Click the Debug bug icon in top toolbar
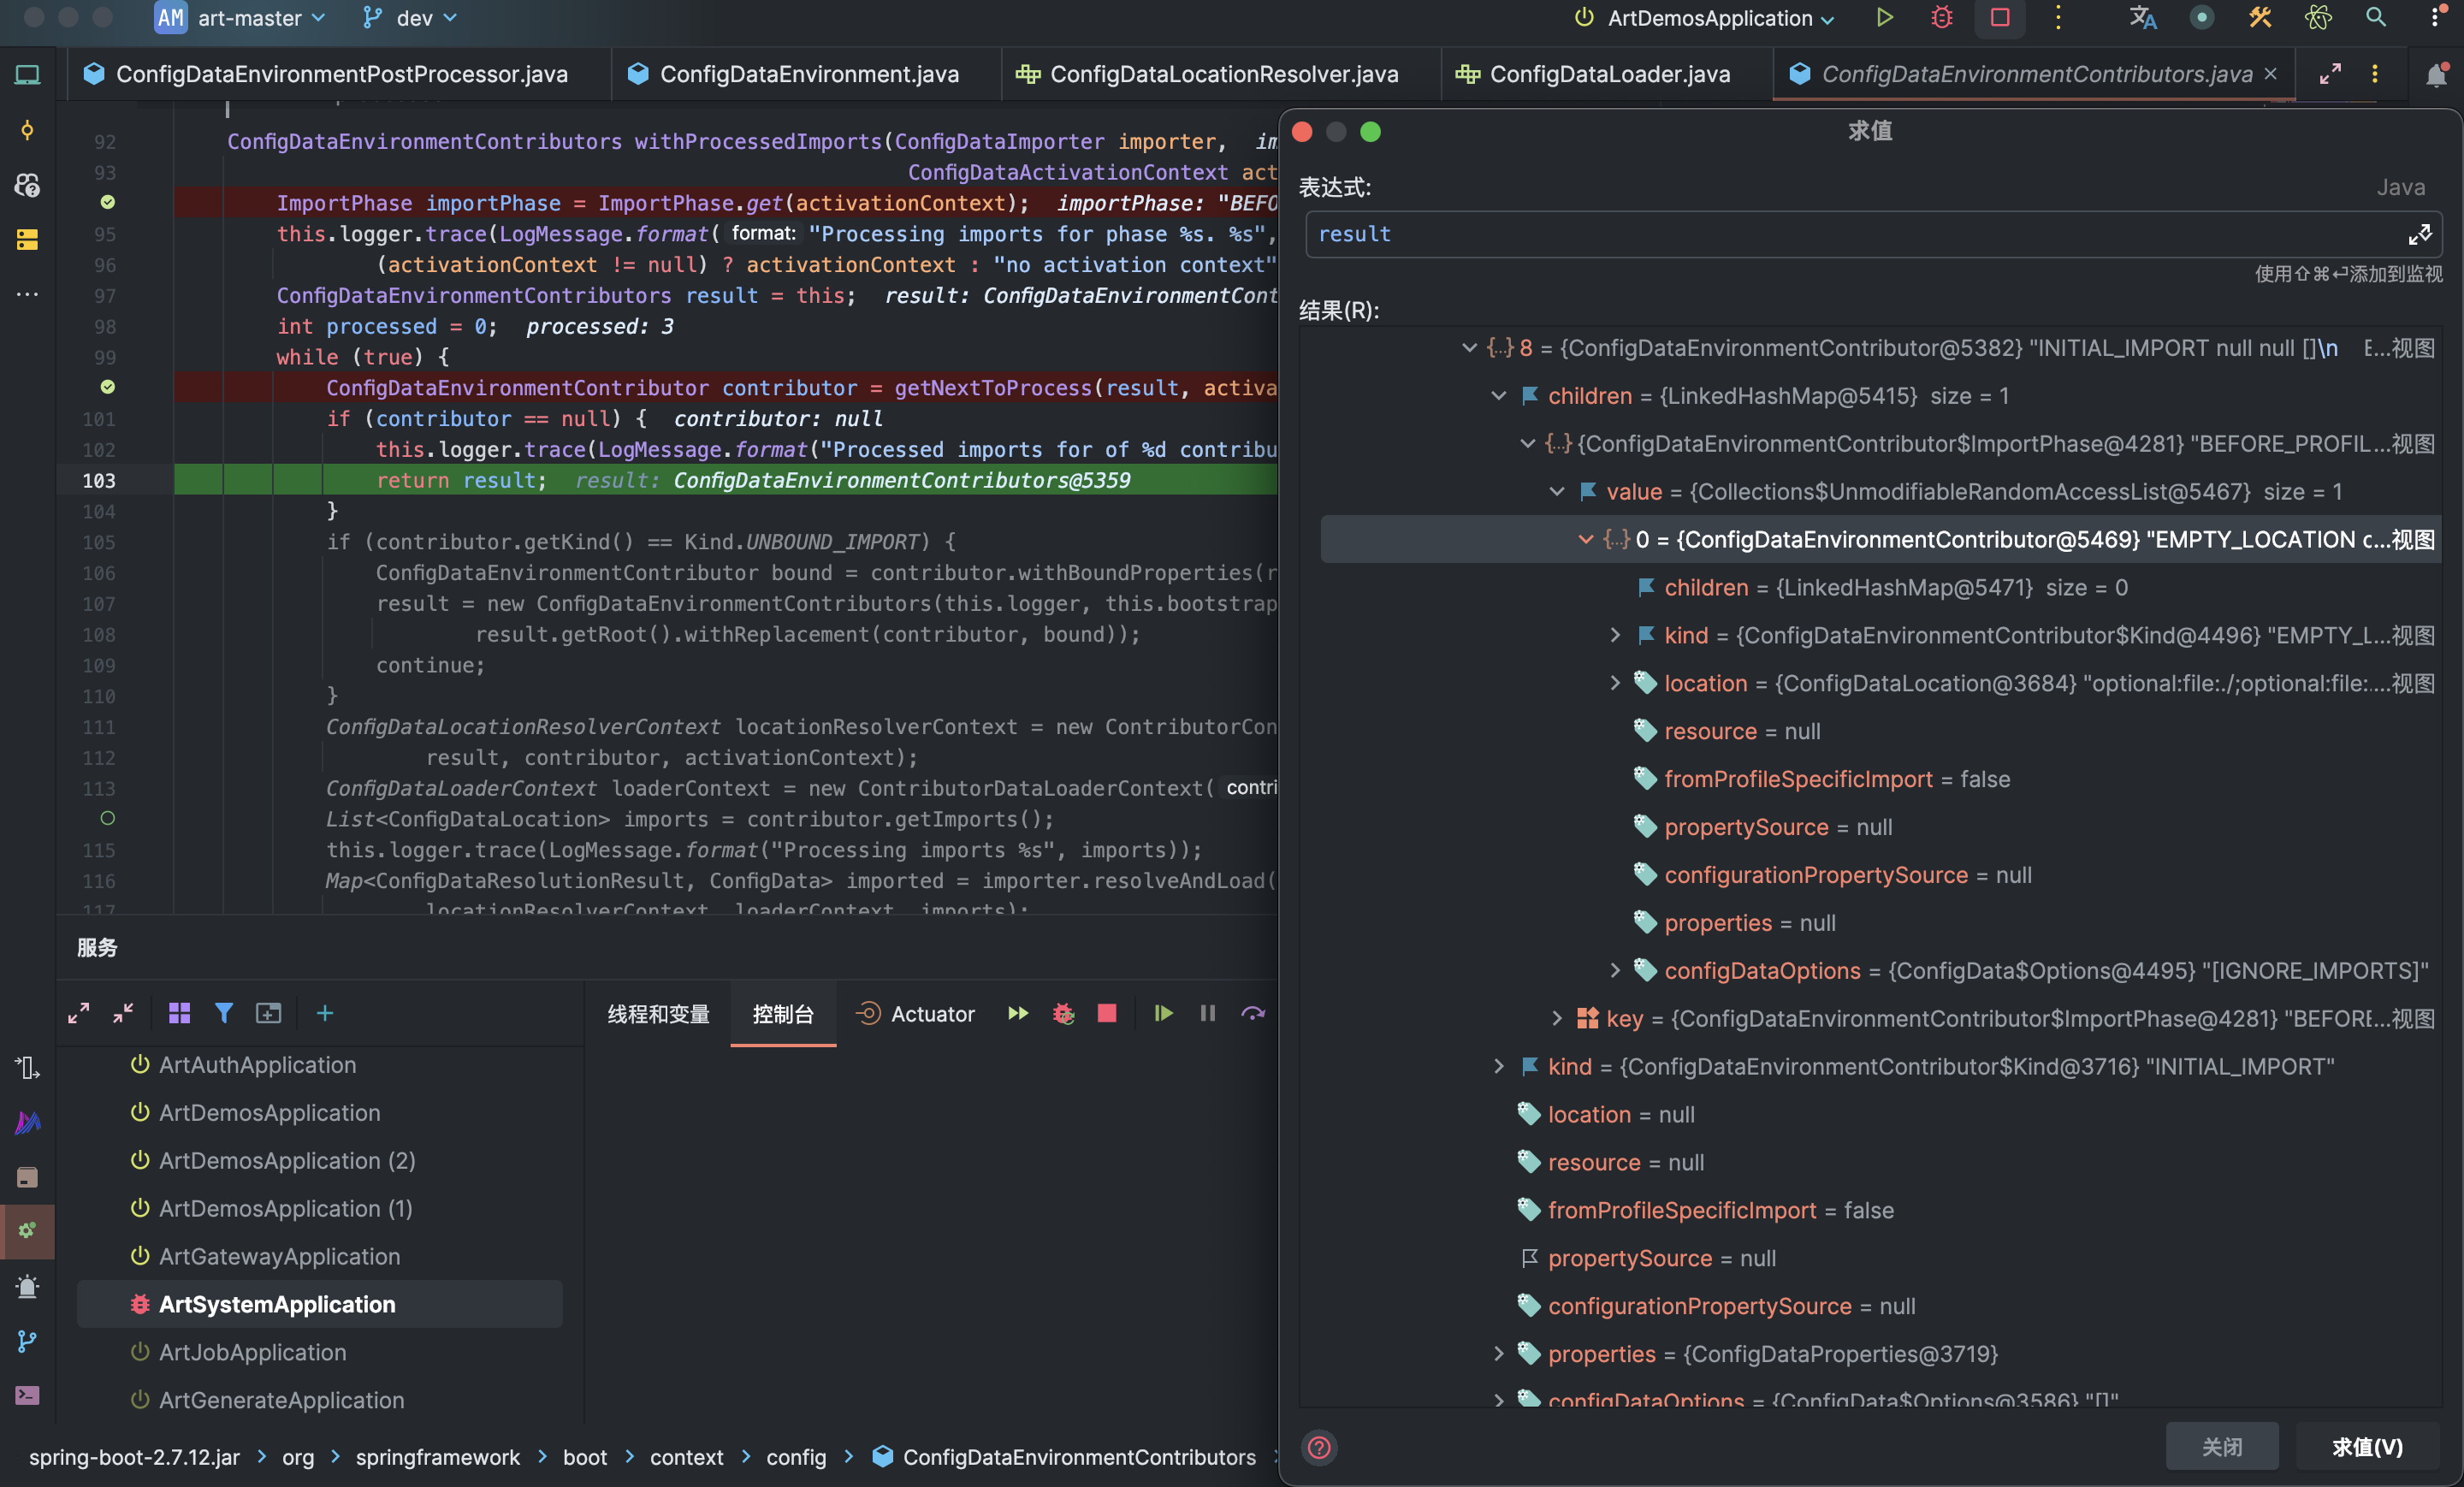 1941,18
